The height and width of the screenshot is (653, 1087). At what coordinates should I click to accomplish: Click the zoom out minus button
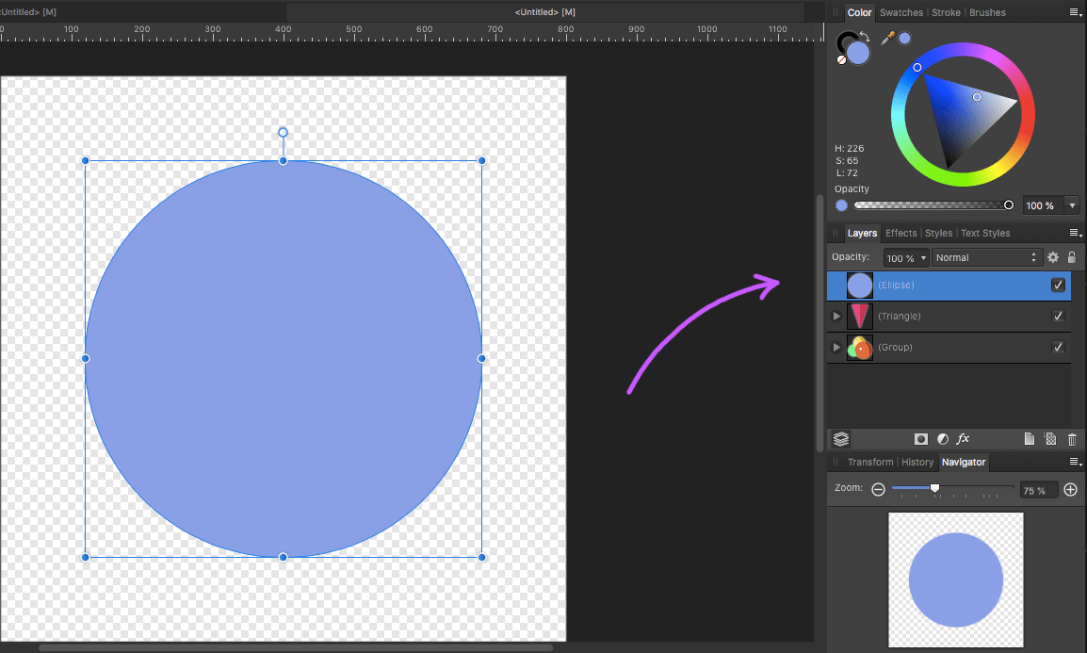pyautogui.click(x=878, y=489)
